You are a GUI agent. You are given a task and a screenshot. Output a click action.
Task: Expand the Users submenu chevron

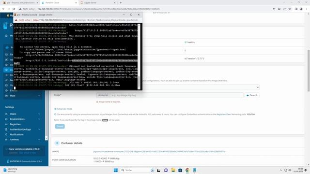(x=39, y=114)
